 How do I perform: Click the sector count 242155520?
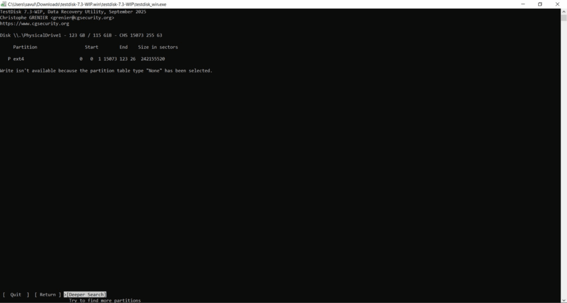[x=153, y=59]
